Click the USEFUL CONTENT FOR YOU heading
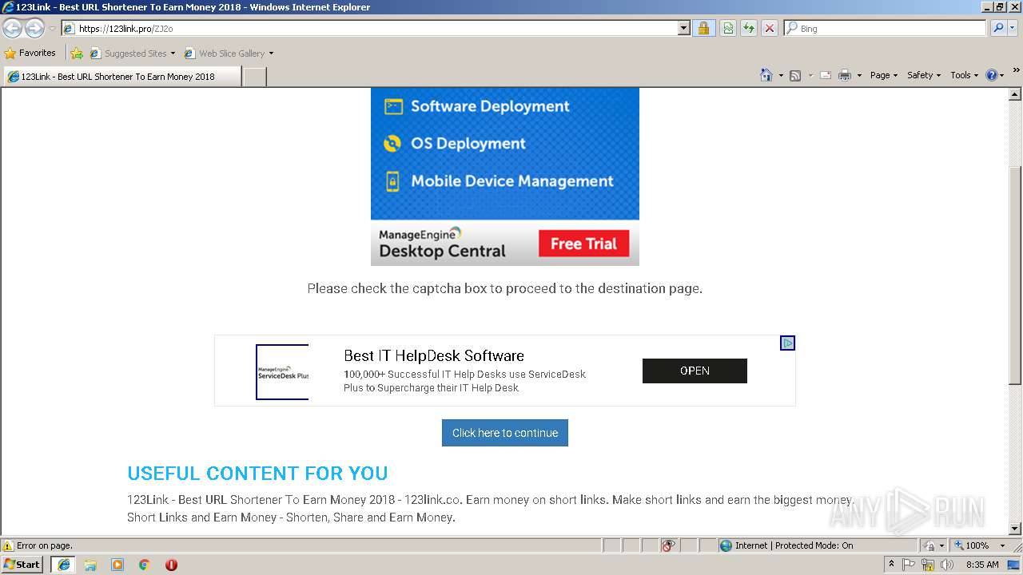 click(x=257, y=473)
